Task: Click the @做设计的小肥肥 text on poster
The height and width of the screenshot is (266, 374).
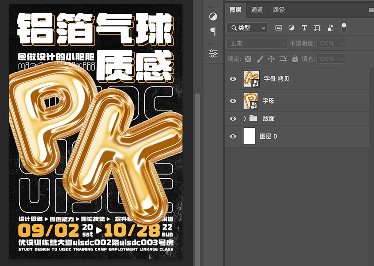Action: (56, 57)
